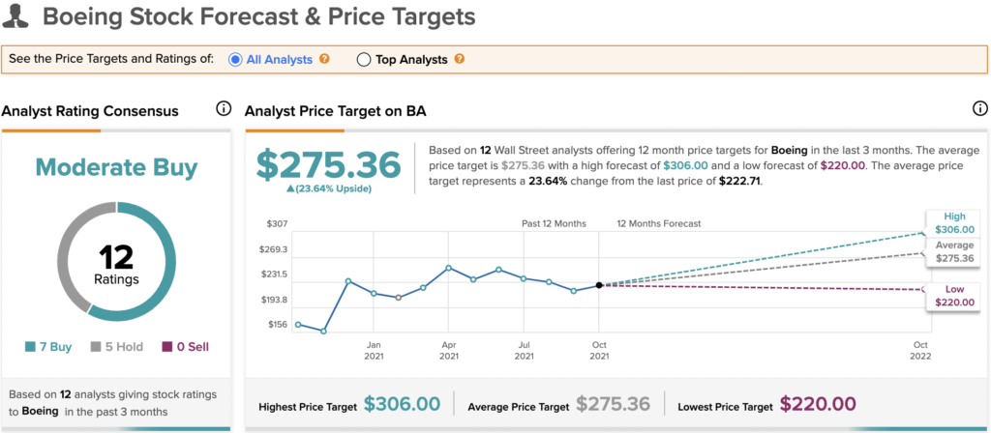Viewport: 991px width, 433px height.
Task: Click the 5 Hold legend item
Action: pos(116,346)
